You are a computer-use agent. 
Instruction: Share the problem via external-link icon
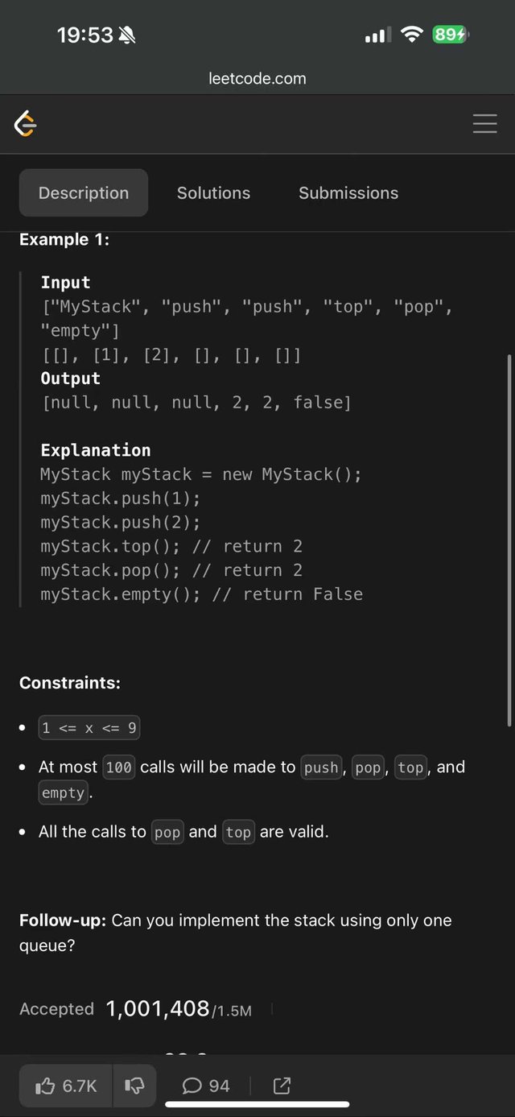coord(282,1086)
